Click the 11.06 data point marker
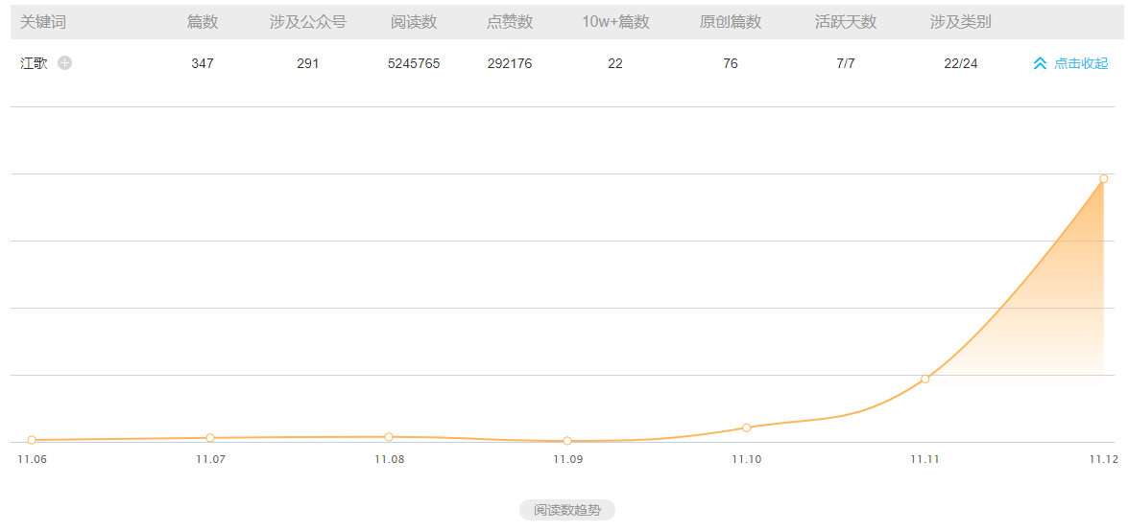 (x=32, y=440)
